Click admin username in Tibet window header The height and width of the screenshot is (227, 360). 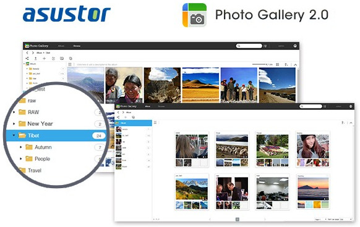pyautogui.click(x=281, y=46)
